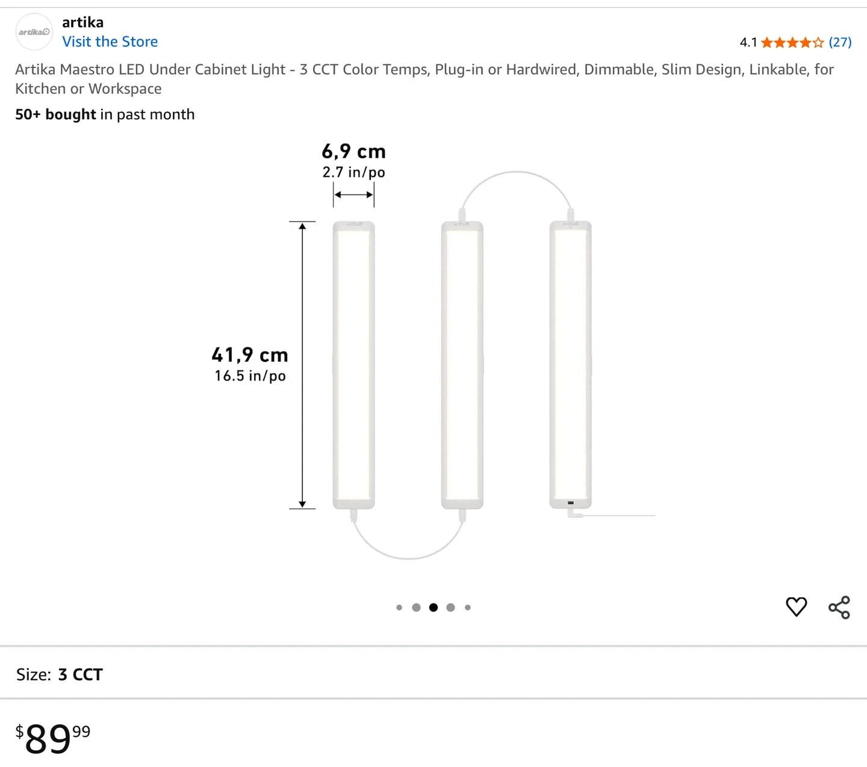This screenshot has height=767, width=867.
Task: Select the second image carousel dot
Action: pos(416,607)
